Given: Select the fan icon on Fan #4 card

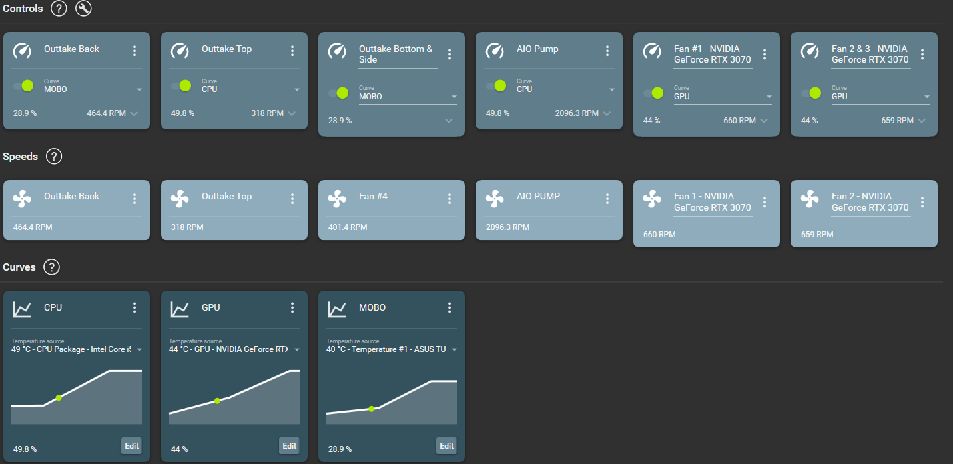Looking at the screenshot, I should 337,199.
